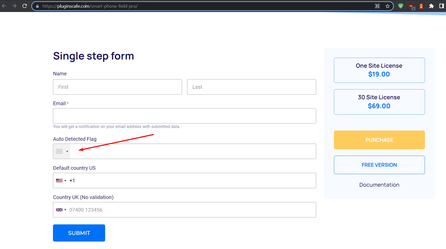This screenshot has width=446, height=249.
Task: Click the Email input field
Action: (x=185, y=116)
